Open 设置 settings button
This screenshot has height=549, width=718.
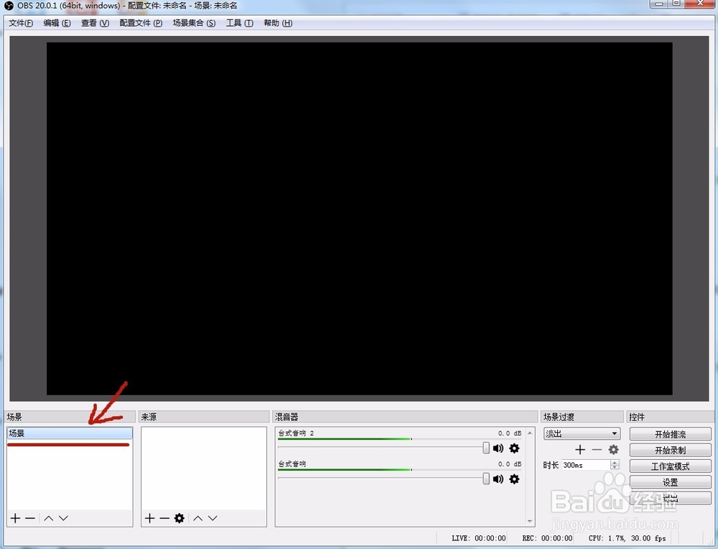671,482
